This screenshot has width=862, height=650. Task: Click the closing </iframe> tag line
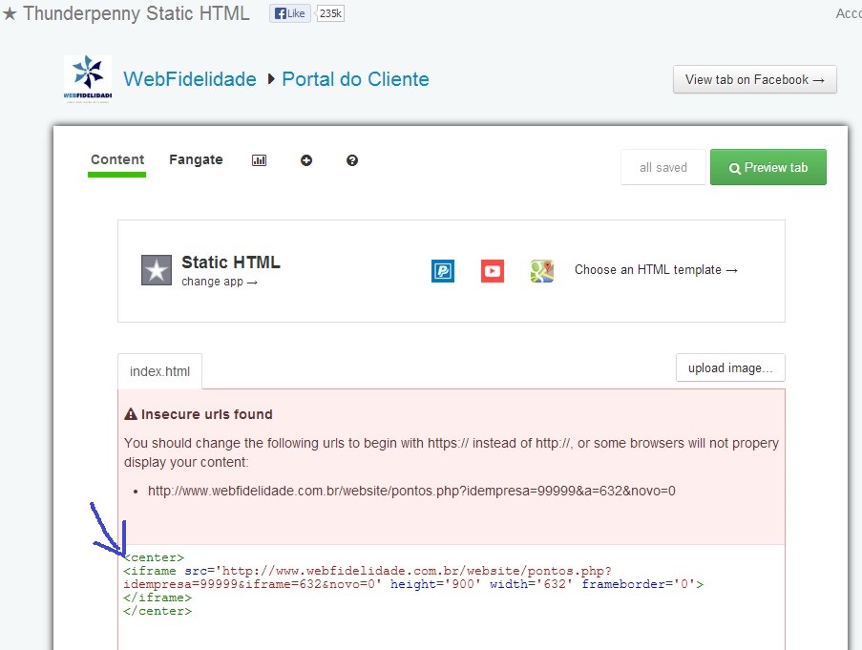tap(158, 598)
